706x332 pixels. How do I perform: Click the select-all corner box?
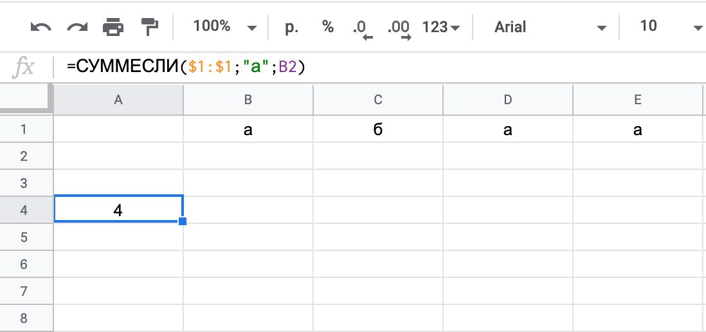tap(26, 98)
